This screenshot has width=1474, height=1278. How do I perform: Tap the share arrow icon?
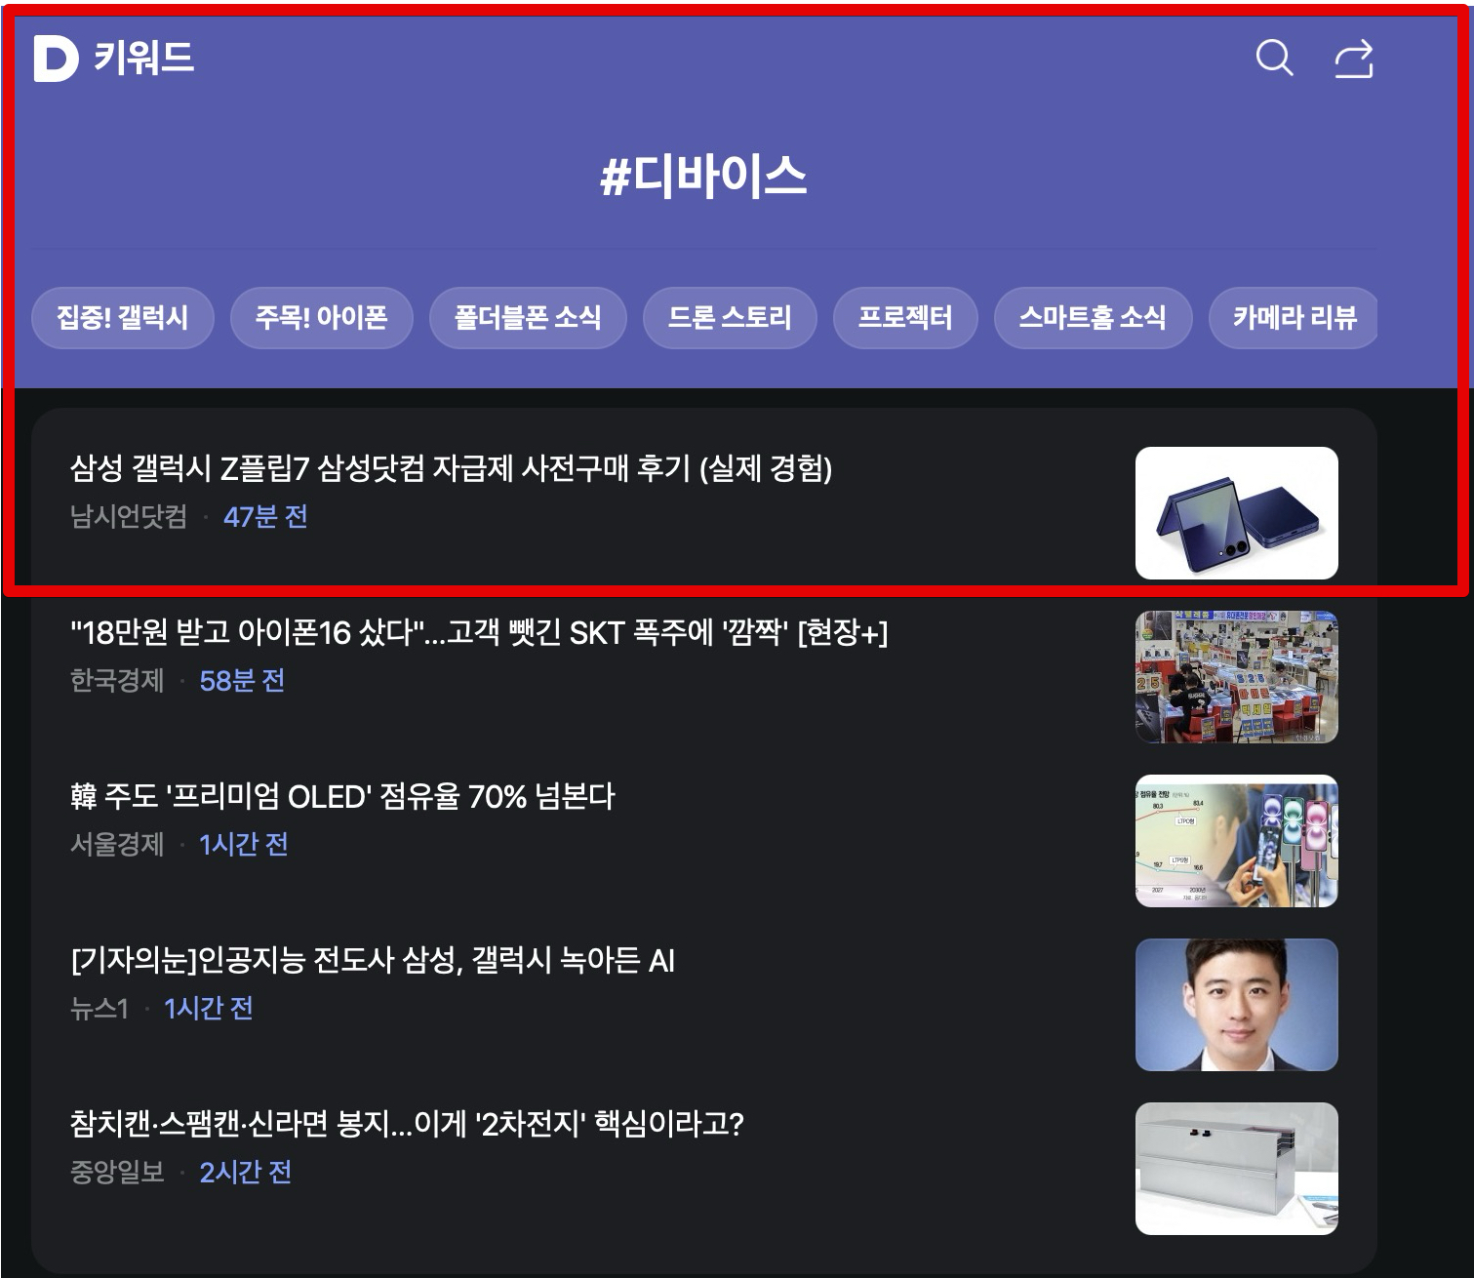click(x=1354, y=59)
